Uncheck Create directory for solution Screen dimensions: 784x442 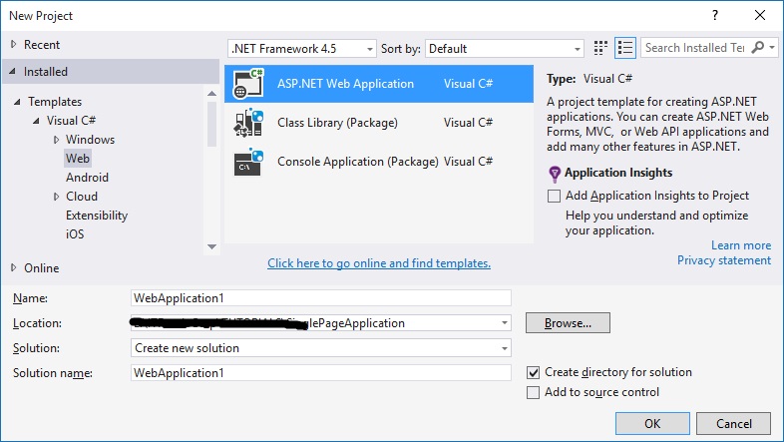(533, 372)
